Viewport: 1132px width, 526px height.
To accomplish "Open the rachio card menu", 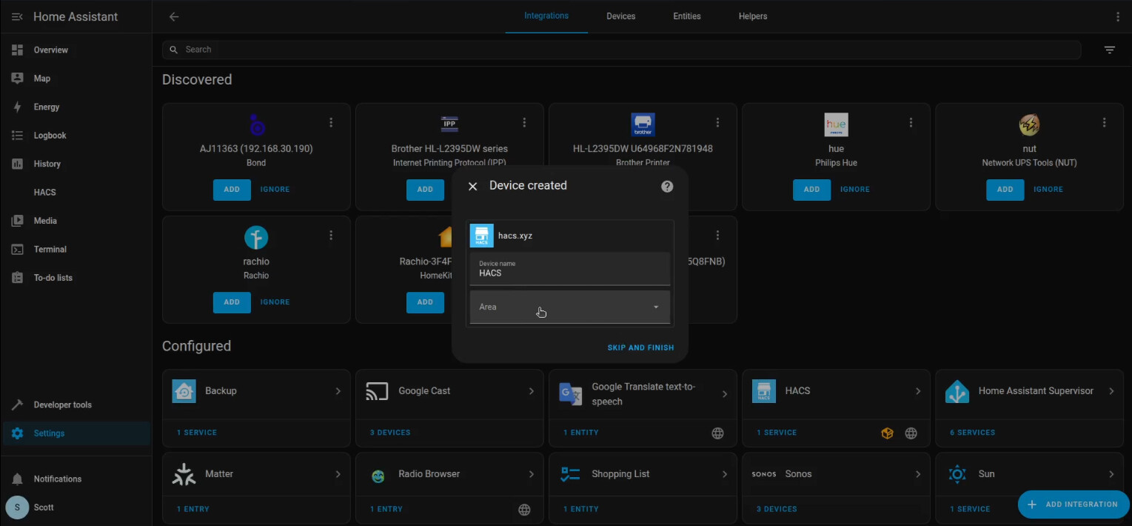I will 331,235.
